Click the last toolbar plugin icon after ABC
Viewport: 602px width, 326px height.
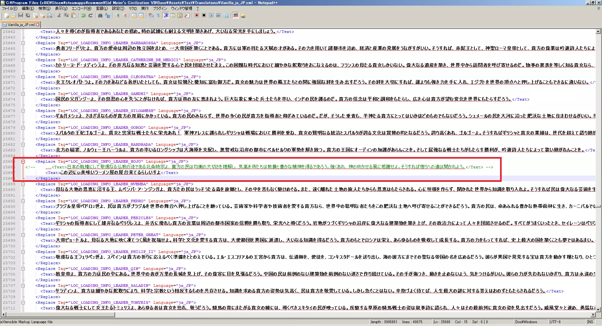pos(243,15)
